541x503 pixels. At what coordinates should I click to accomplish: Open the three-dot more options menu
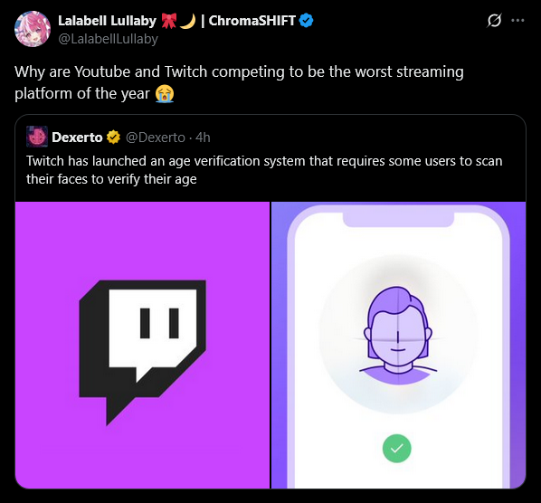[x=517, y=21]
